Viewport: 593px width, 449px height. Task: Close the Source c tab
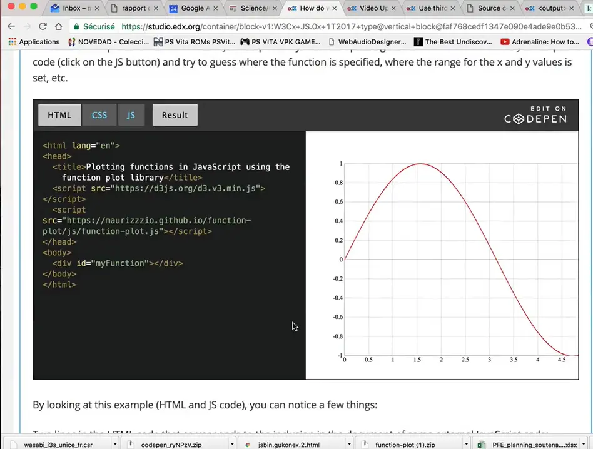click(x=512, y=8)
